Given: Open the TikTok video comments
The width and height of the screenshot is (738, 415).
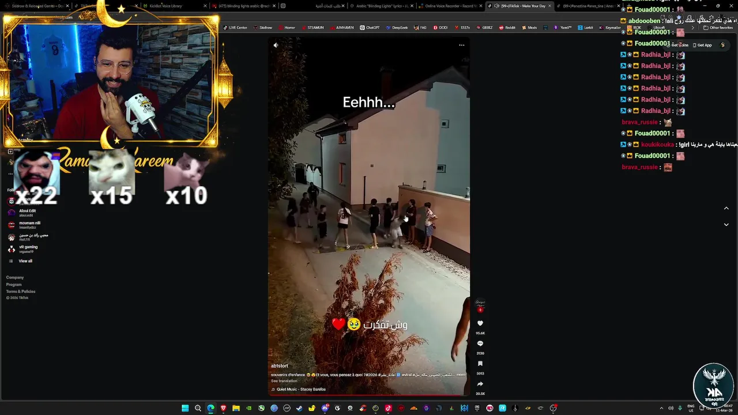Looking at the screenshot, I should (480, 344).
